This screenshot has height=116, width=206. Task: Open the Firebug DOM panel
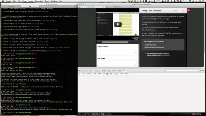point(119,71)
